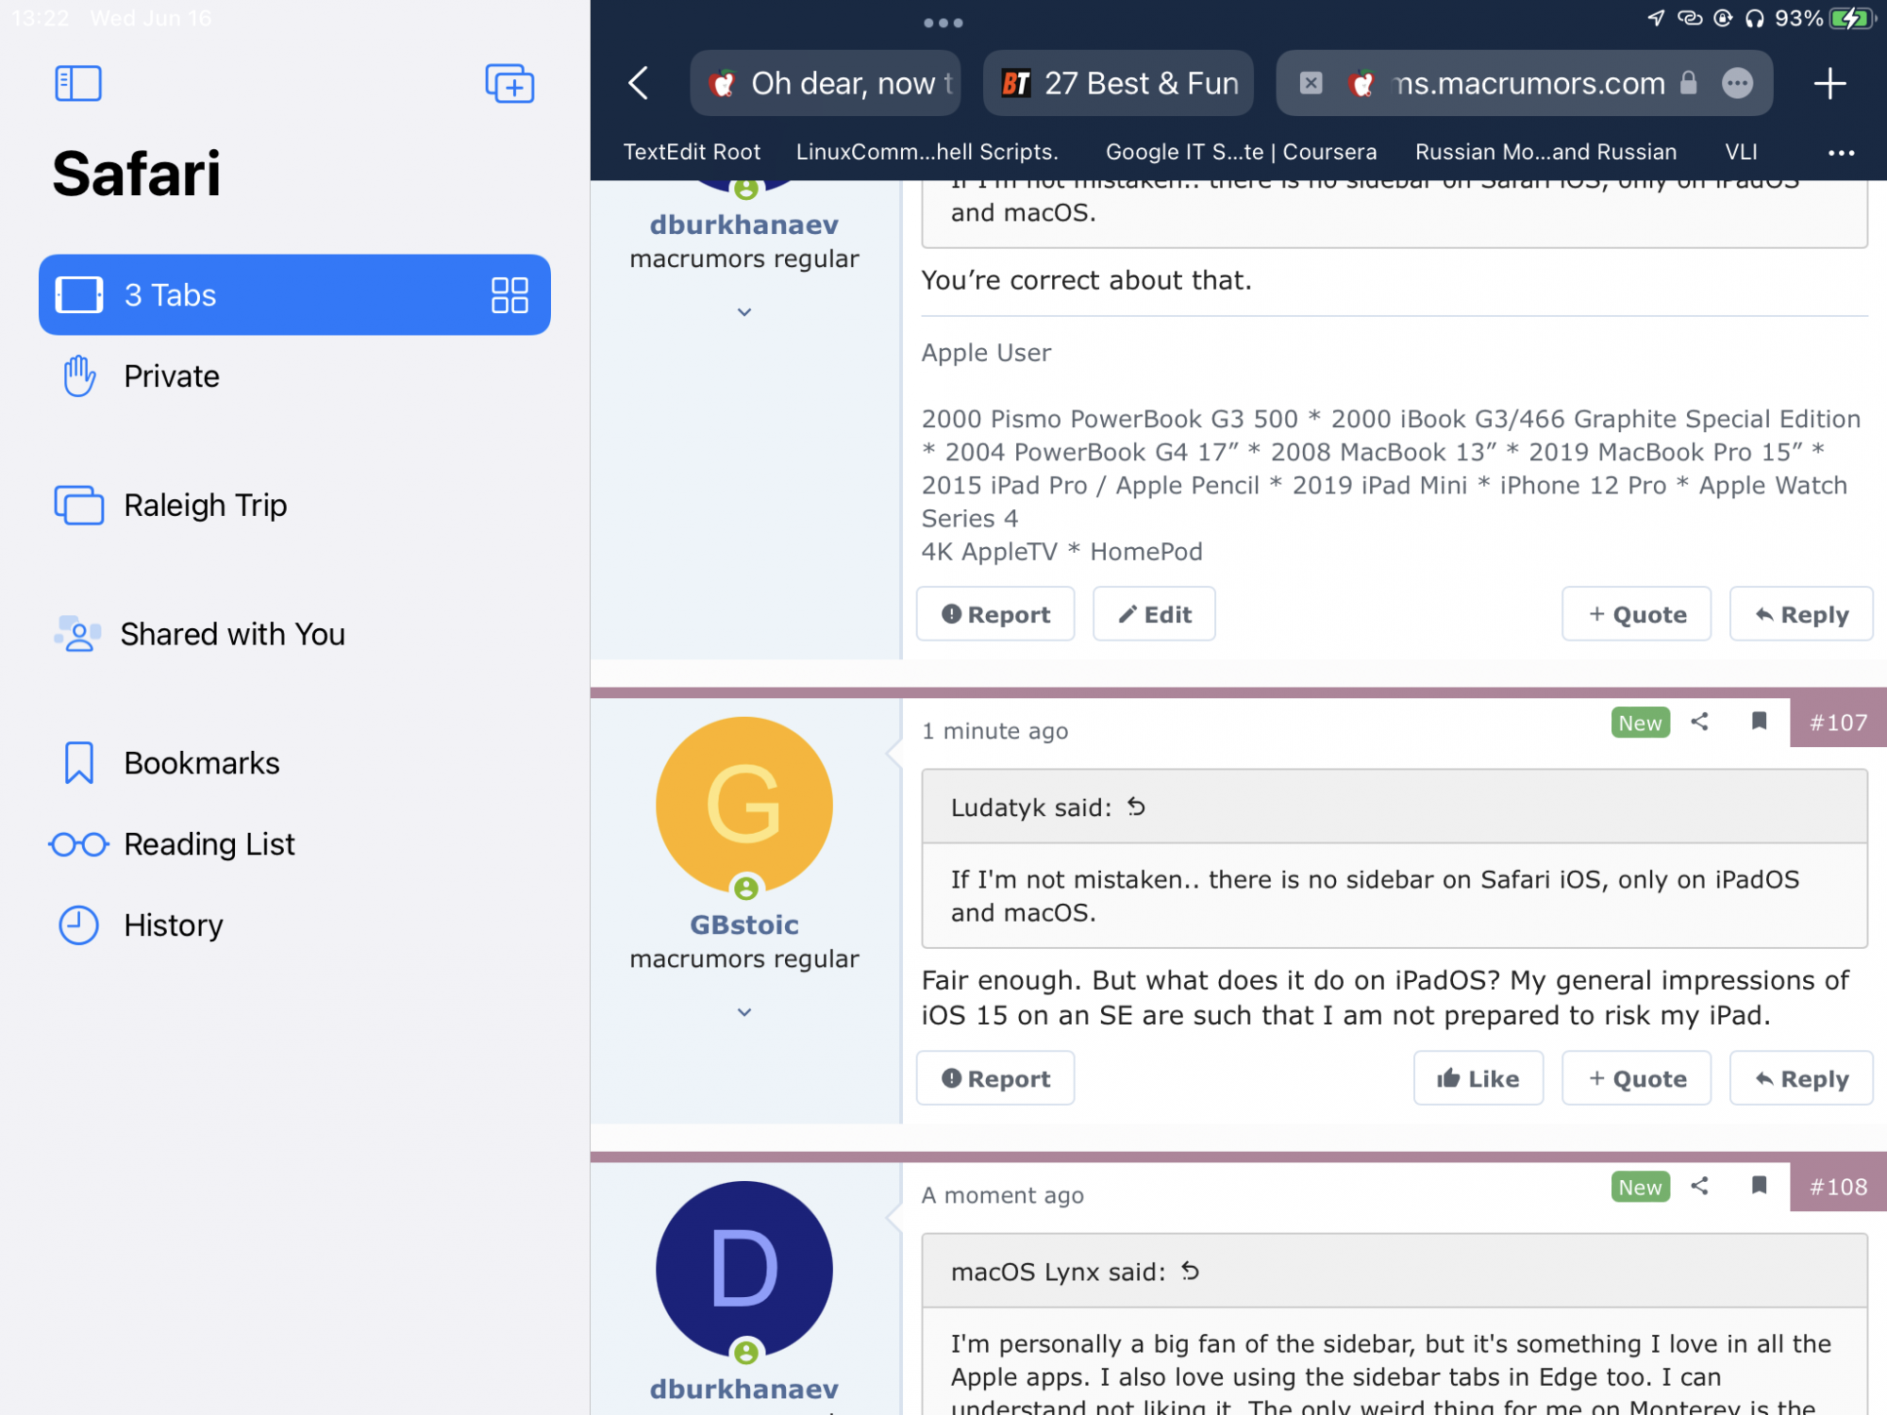Close the macrumors.com tab

pos(1311,84)
